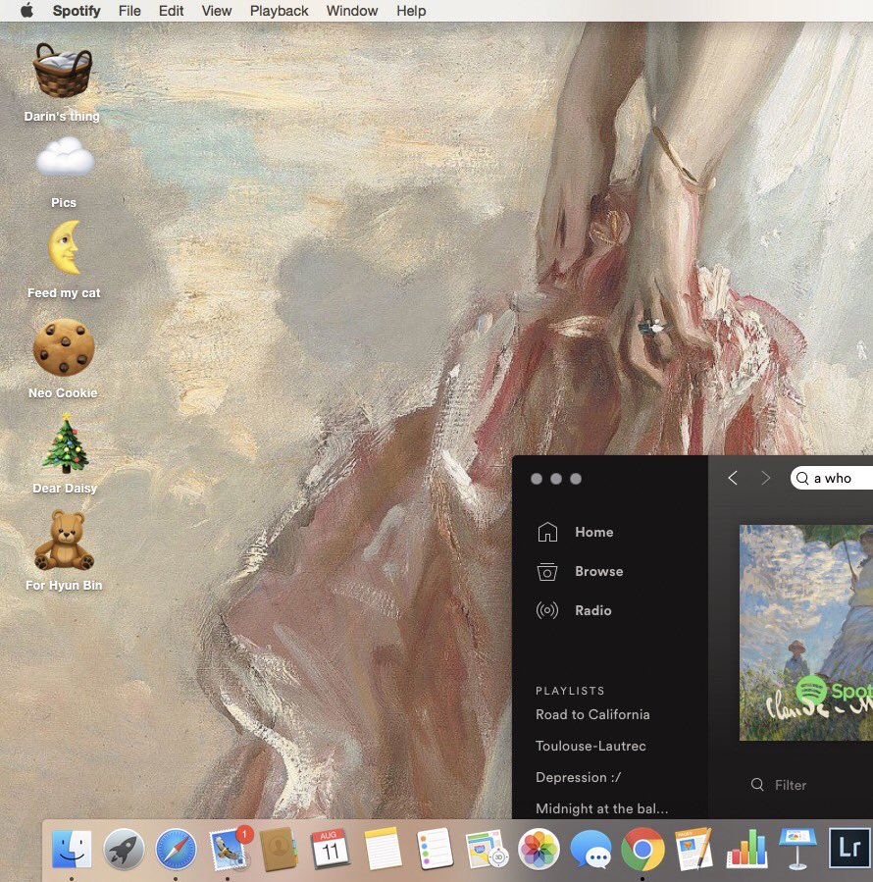Open Browse in Spotify sidebar

pos(580,572)
